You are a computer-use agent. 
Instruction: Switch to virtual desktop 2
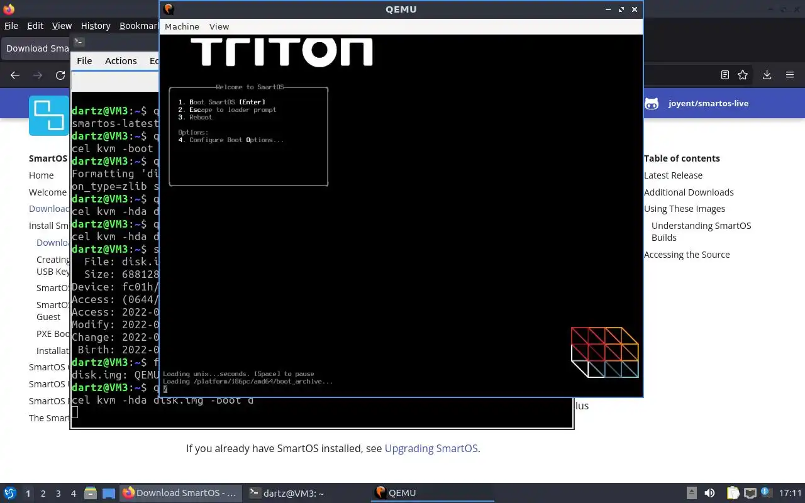[43, 494]
